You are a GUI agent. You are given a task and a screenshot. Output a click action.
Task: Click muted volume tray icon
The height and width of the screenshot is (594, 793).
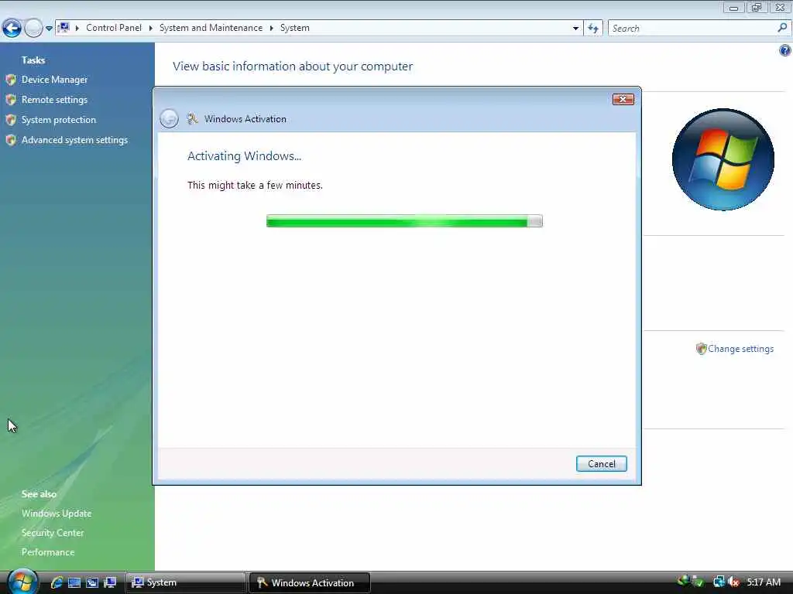pyautogui.click(x=733, y=582)
